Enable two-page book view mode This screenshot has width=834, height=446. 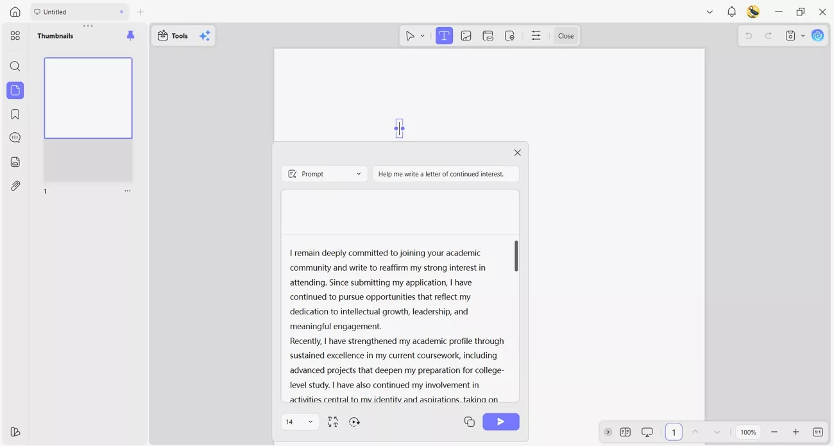pyautogui.click(x=625, y=432)
